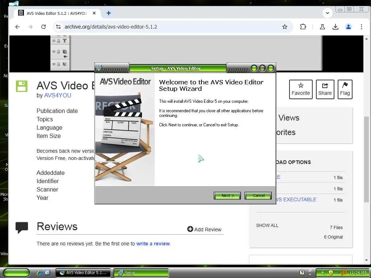Click the write a review link
The height and width of the screenshot is (278, 371).
pos(153,244)
